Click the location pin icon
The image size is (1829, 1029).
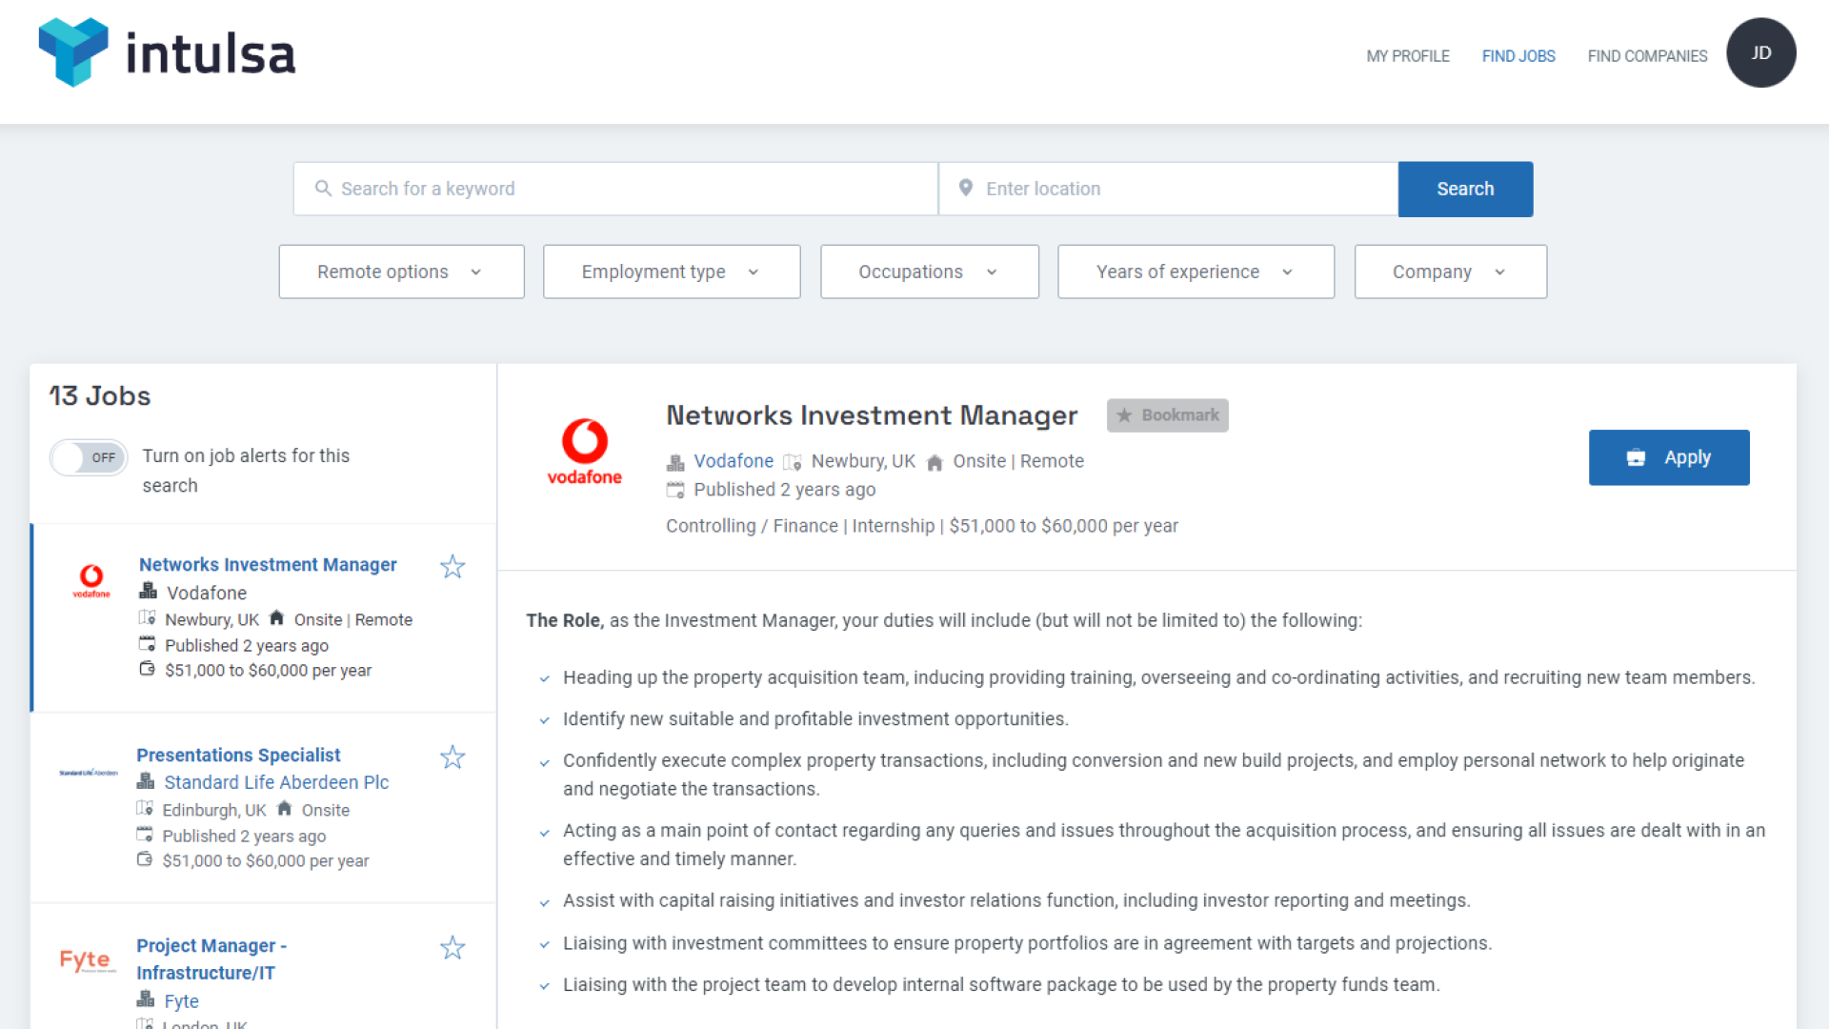(965, 189)
